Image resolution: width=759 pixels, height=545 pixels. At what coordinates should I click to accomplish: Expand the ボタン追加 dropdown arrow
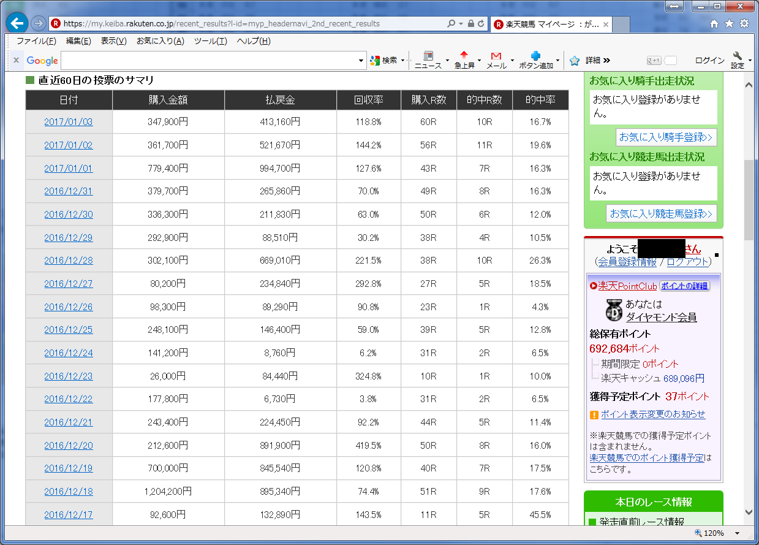(x=558, y=61)
